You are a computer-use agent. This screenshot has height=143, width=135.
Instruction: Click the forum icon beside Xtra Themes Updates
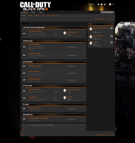point(24,34)
